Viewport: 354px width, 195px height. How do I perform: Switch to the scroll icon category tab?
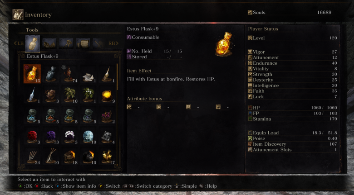[83, 43]
